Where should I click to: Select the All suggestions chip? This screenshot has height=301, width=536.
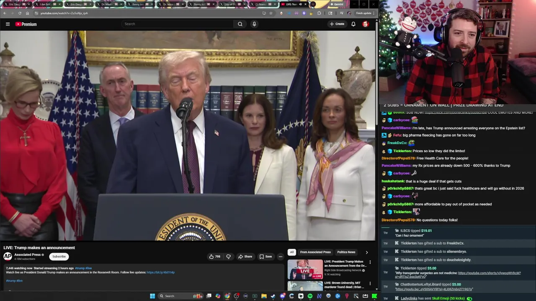click(292, 252)
